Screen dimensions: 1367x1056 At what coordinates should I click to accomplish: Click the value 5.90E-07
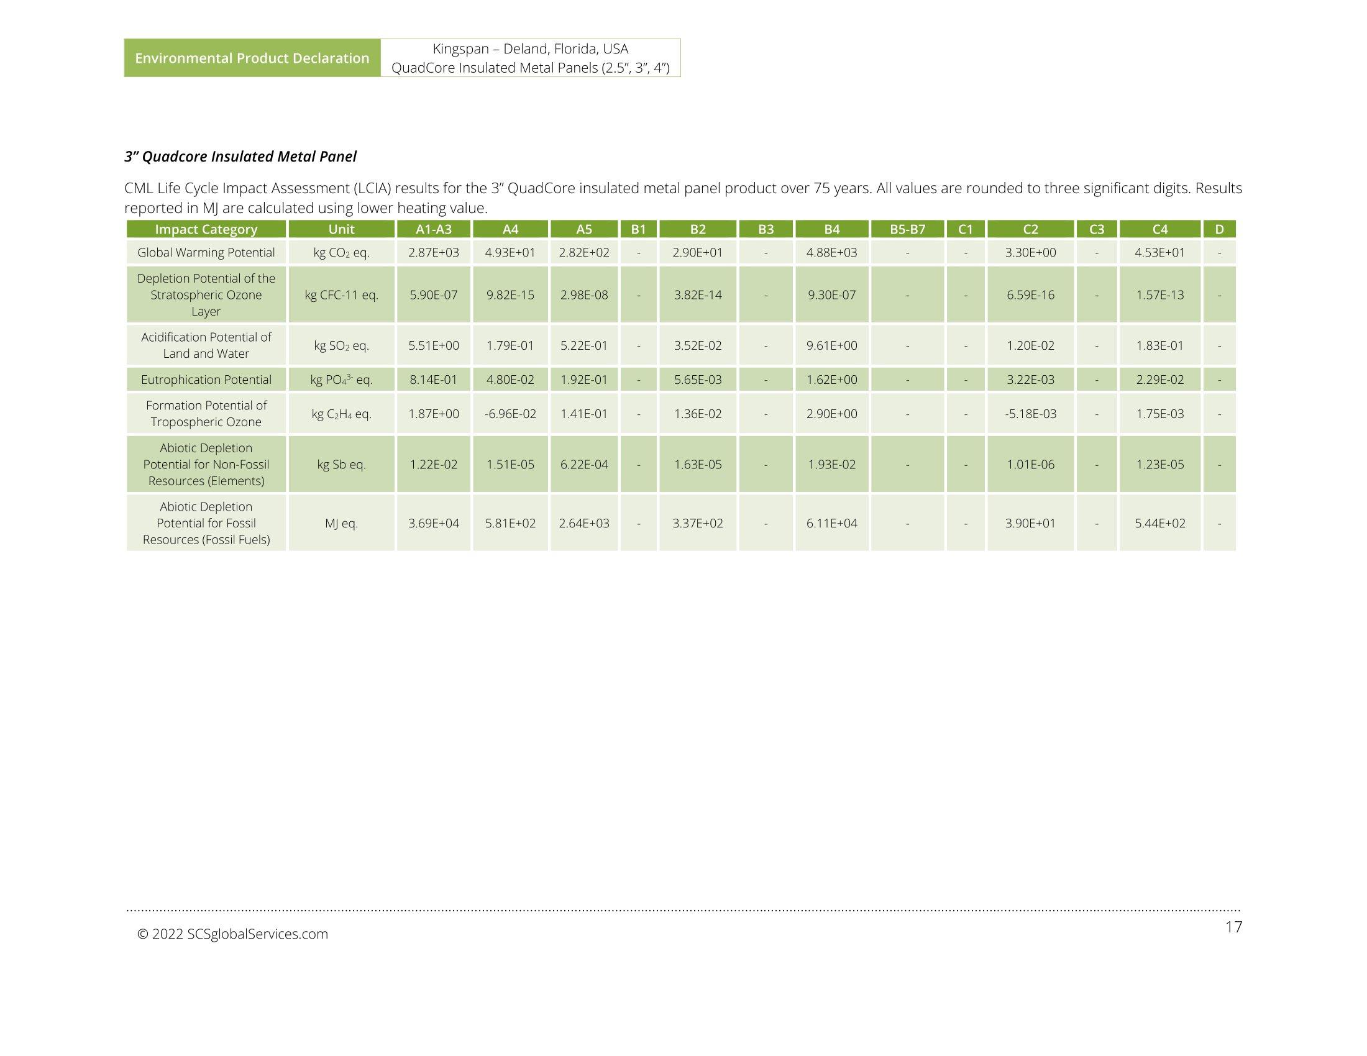click(434, 294)
